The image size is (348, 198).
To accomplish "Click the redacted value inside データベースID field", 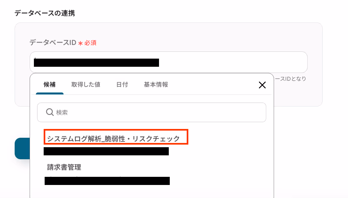I will pos(96,63).
